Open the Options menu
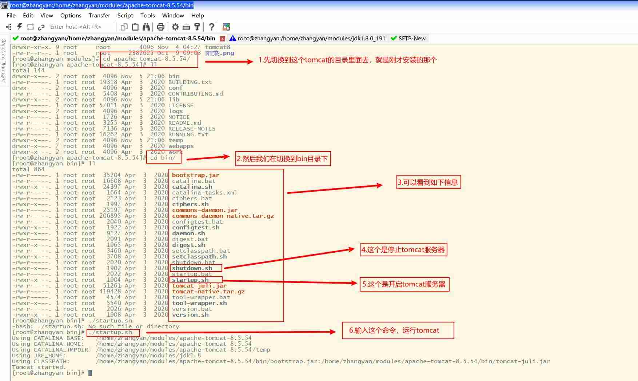638x381 pixels. coord(71,15)
